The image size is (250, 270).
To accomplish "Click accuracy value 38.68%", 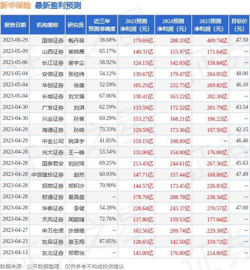I will click(108, 40).
